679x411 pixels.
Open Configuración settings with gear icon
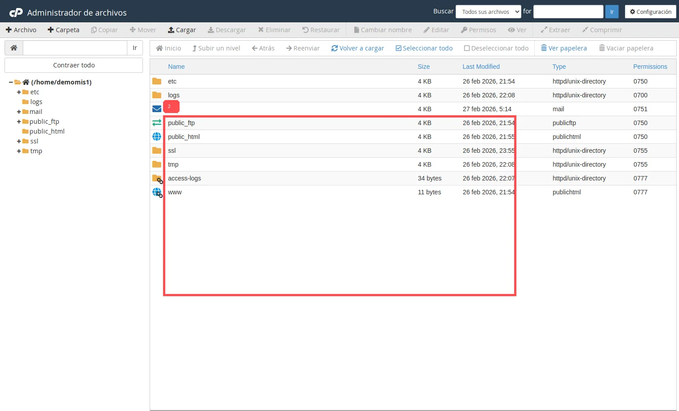tap(650, 12)
